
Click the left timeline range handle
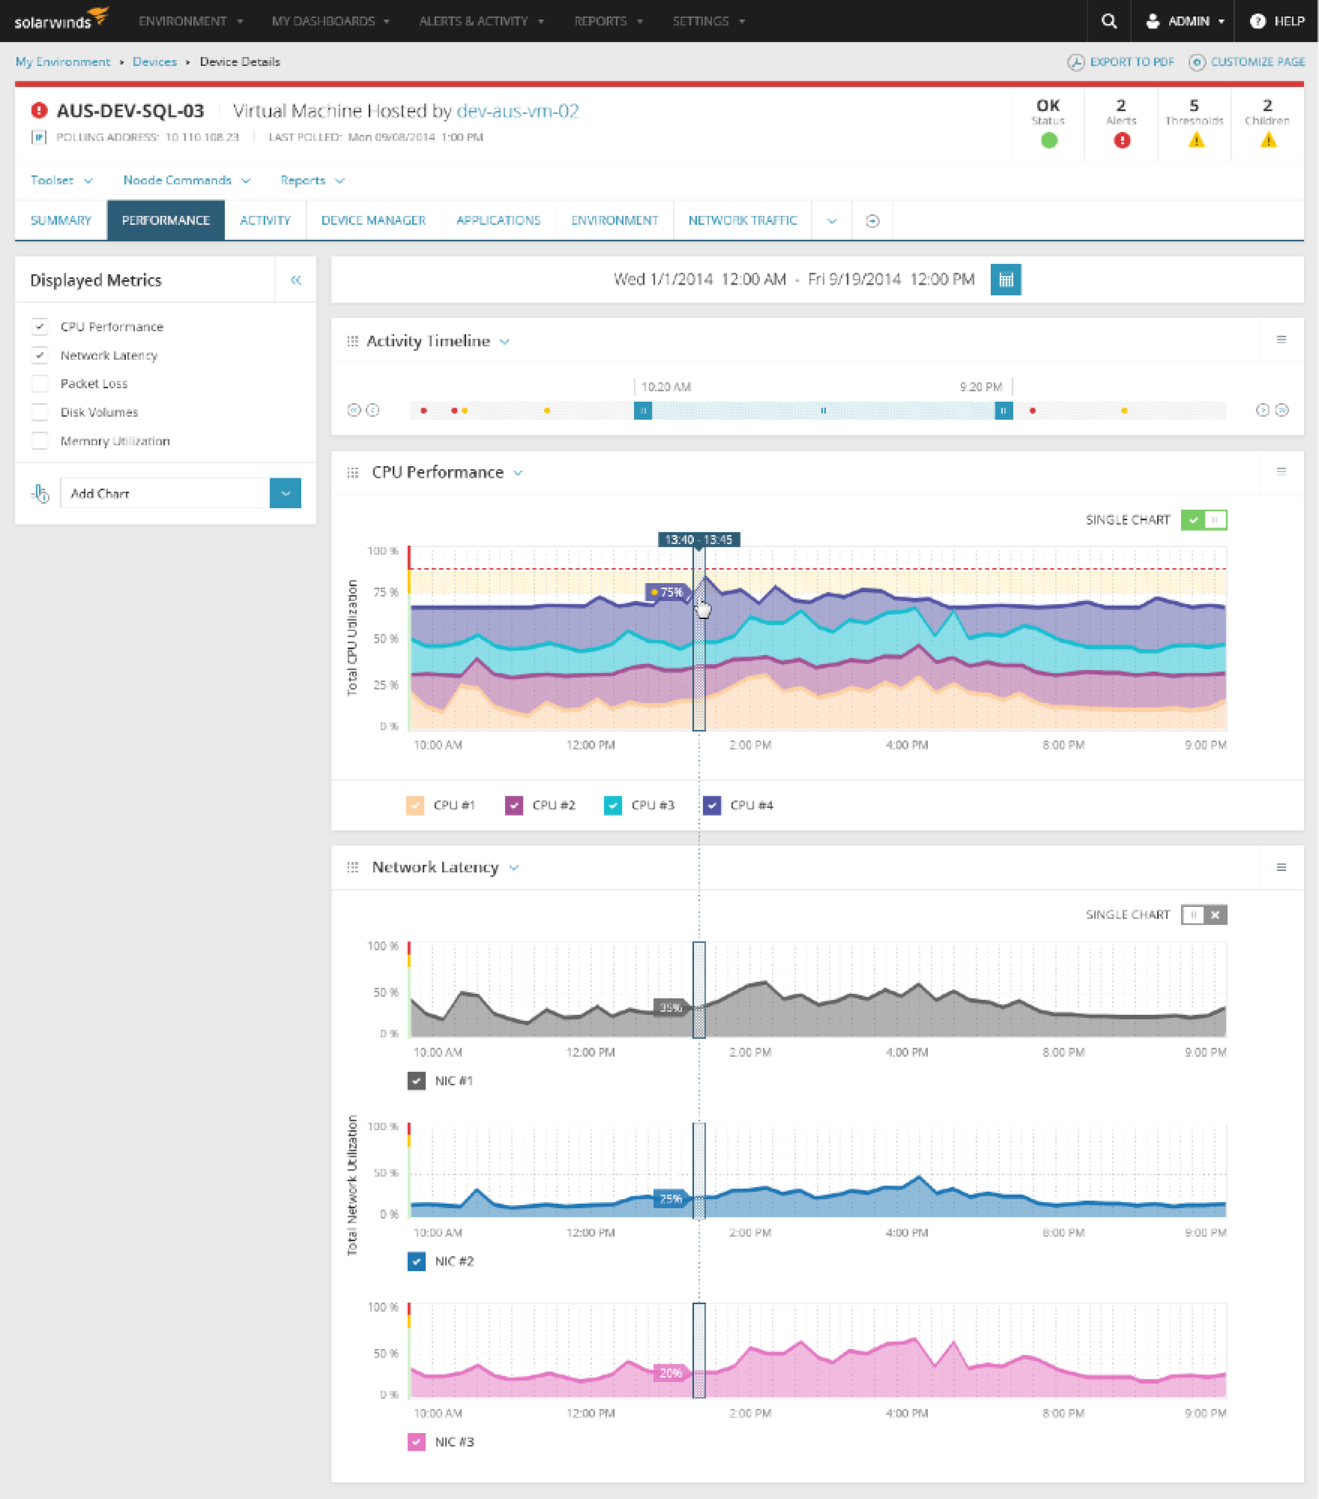click(x=643, y=412)
